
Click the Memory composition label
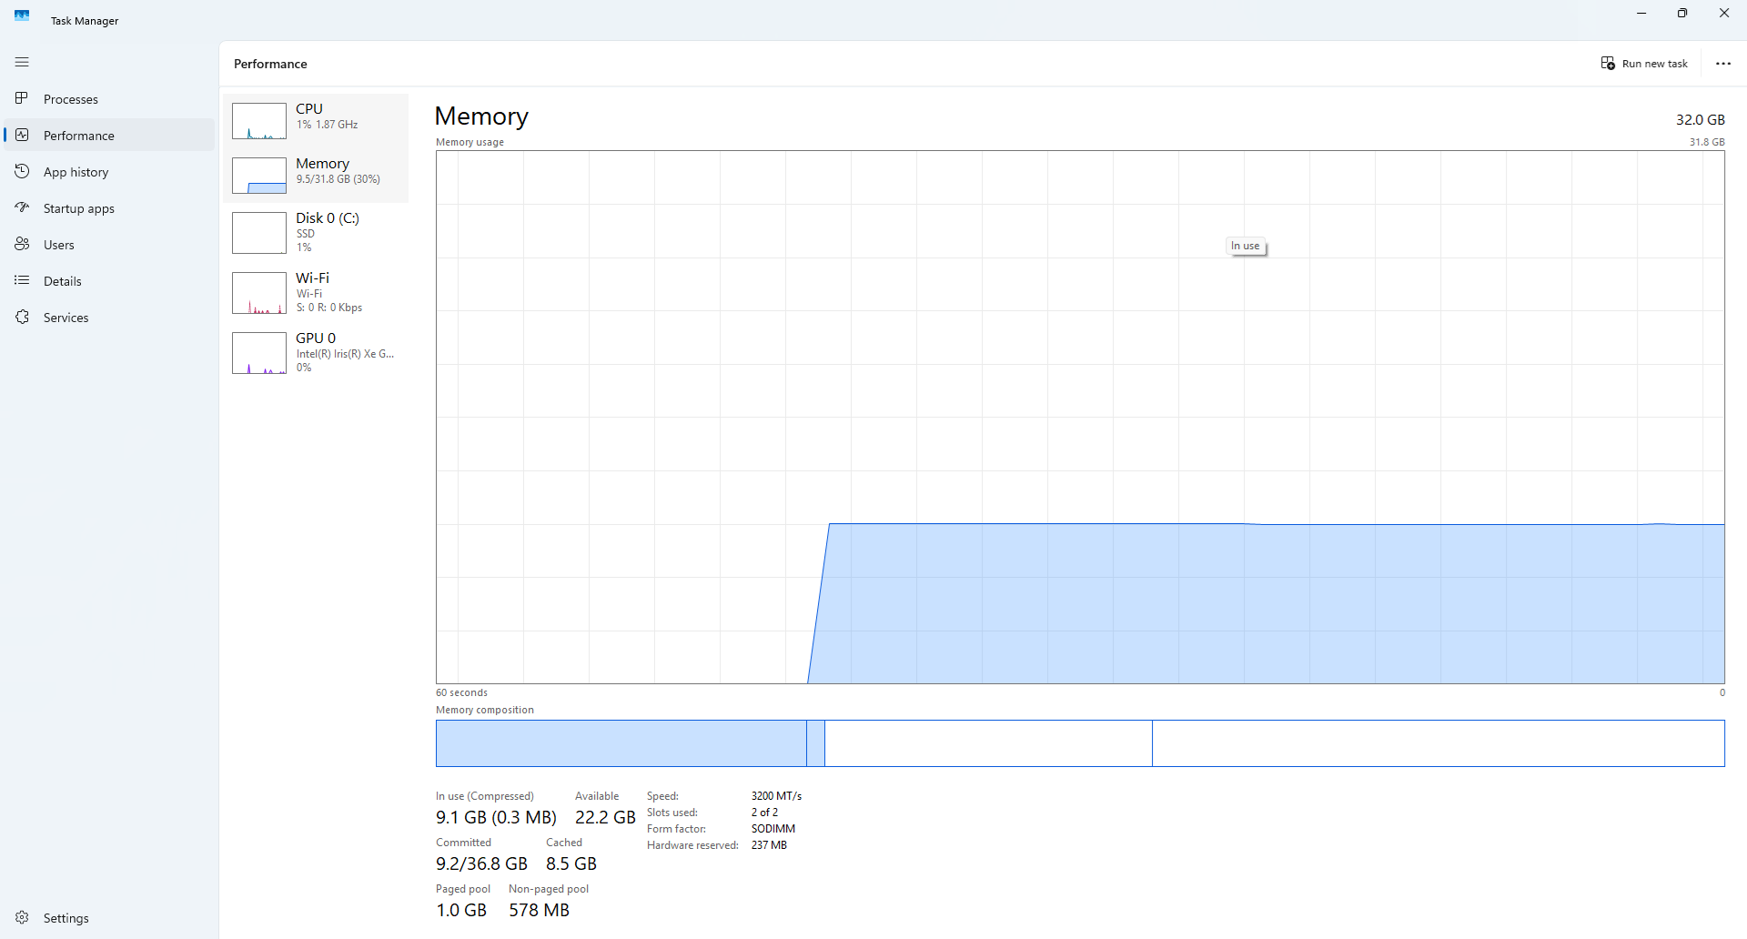(x=485, y=710)
